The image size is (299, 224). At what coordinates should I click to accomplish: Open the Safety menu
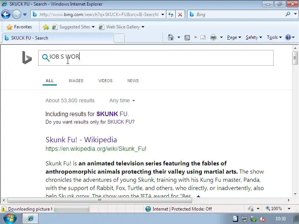(x=254, y=37)
